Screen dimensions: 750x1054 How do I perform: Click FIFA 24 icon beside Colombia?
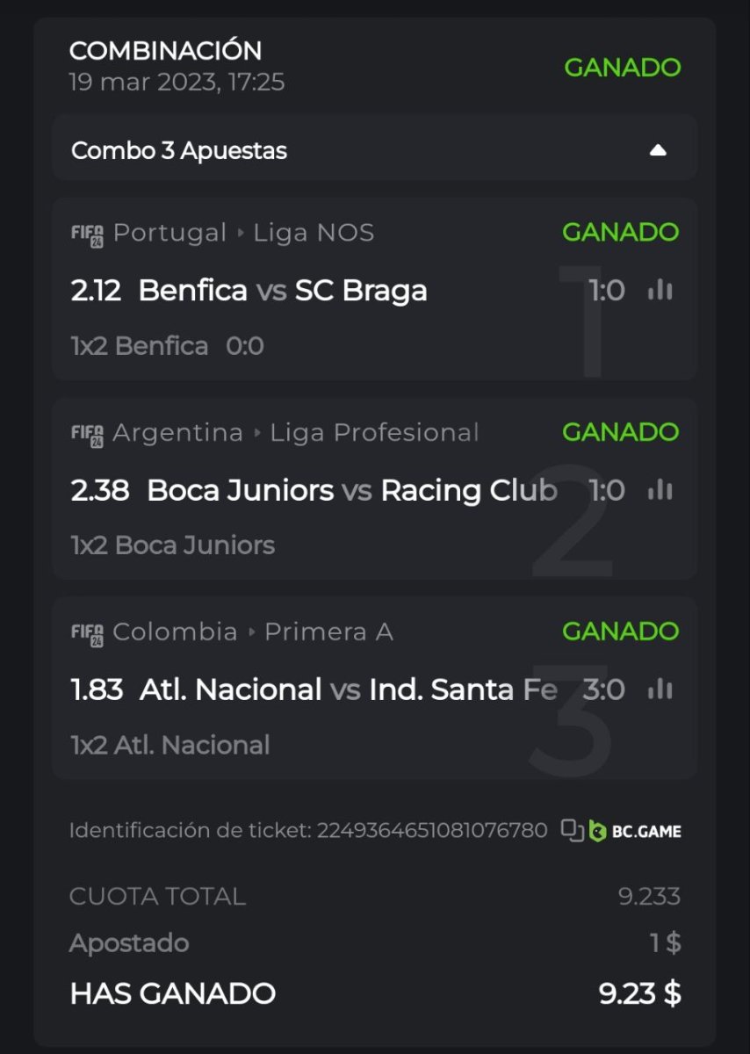[x=87, y=633]
